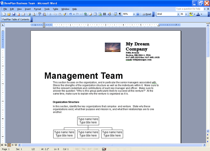Click the New Blank Document icon
The width and height of the screenshot is (210, 151).
tap(4, 14)
